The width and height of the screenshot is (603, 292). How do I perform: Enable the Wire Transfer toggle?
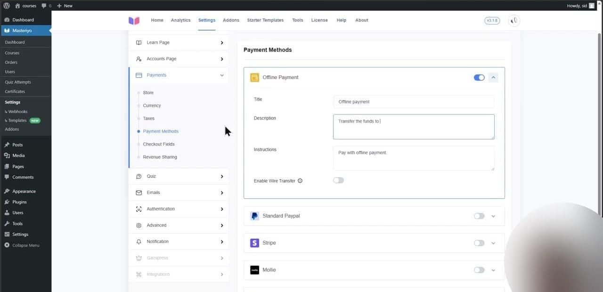[x=338, y=180]
